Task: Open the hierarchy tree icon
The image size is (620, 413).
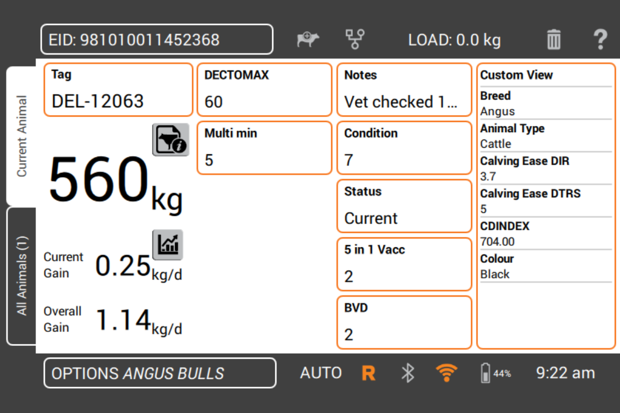Action: click(x=354, y=39)
